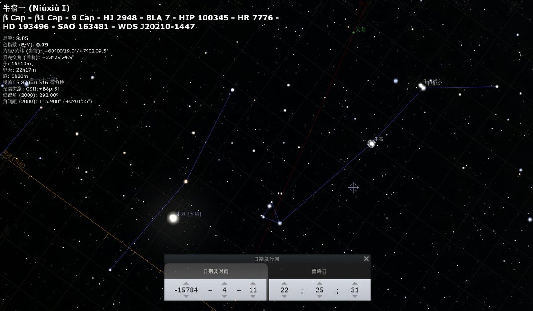Screen dimensions: 533x311
Task: Click into the hour field showing 22
Action: tap(285, 290)
